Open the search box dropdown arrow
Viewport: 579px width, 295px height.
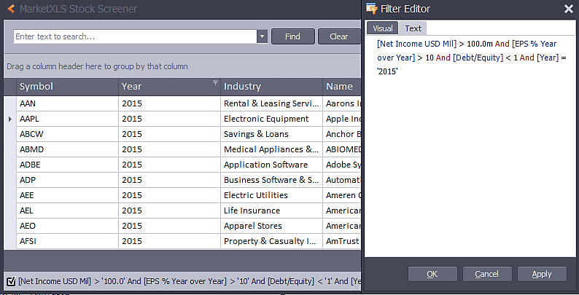[x=262, y=36]
